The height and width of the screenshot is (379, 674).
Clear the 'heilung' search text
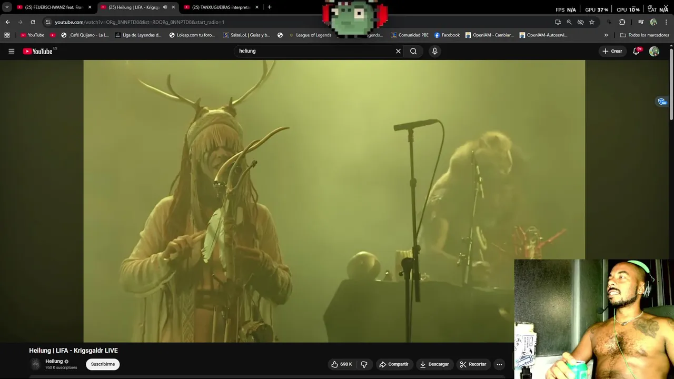pos(398,51)
